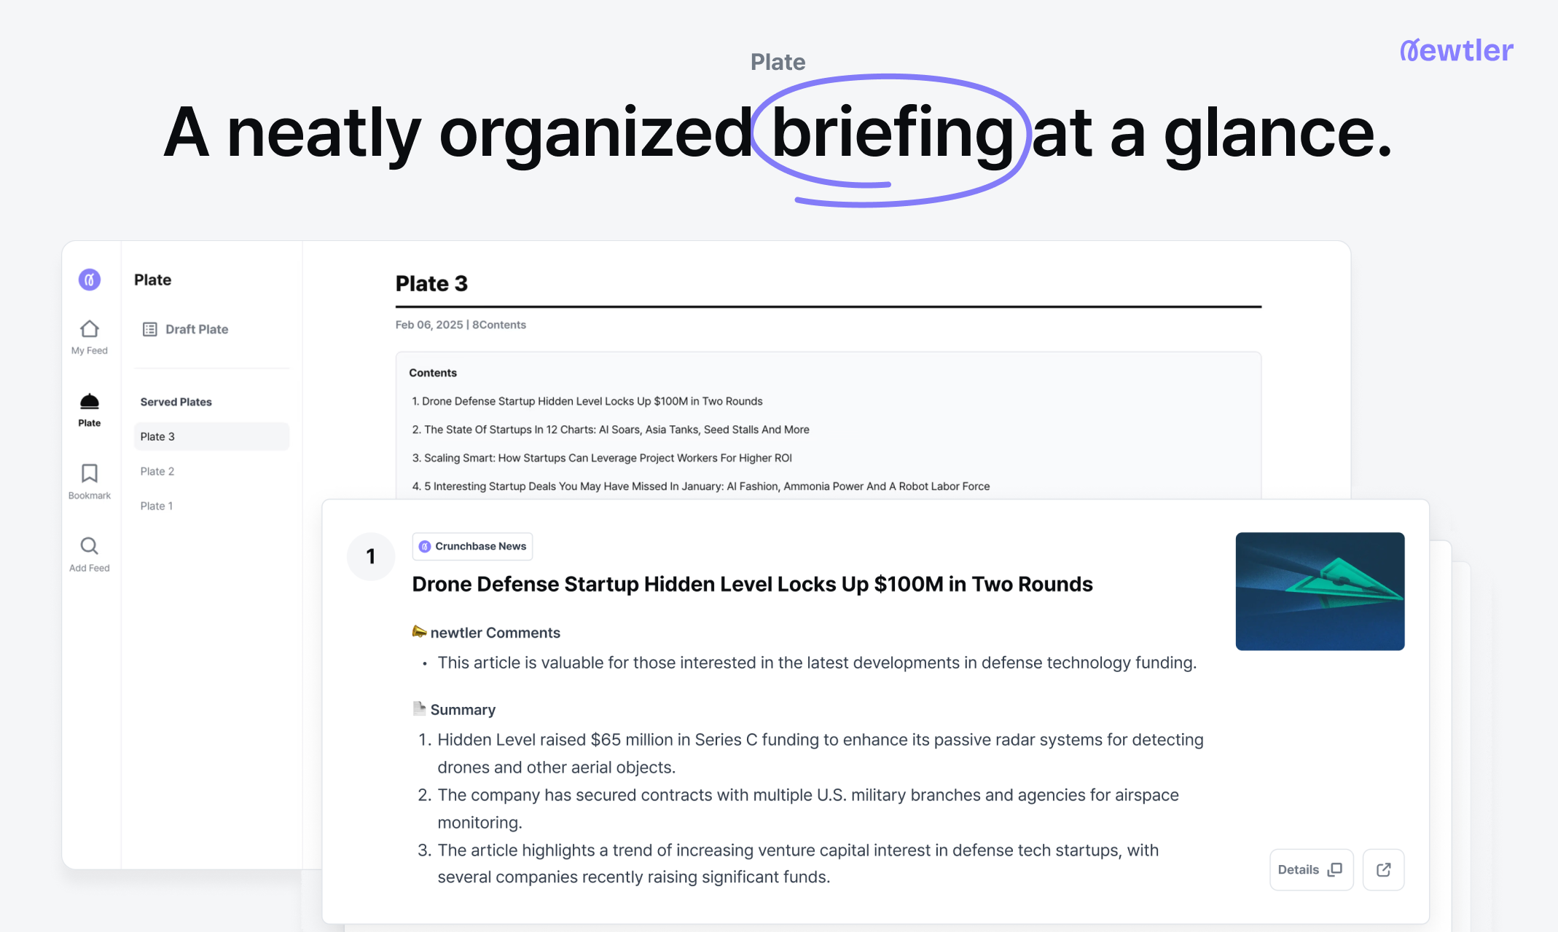Open Plate 1 from served list

157,506
